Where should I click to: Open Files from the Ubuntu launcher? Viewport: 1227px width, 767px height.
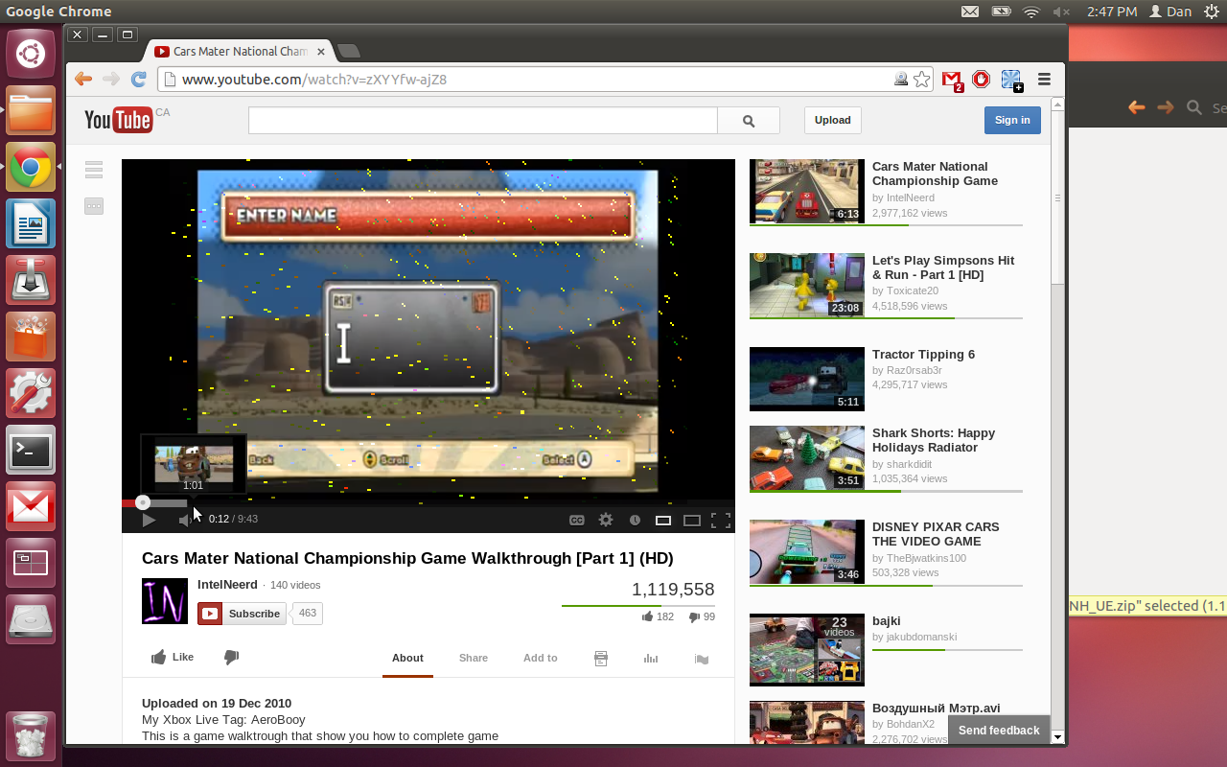(31, 111)
